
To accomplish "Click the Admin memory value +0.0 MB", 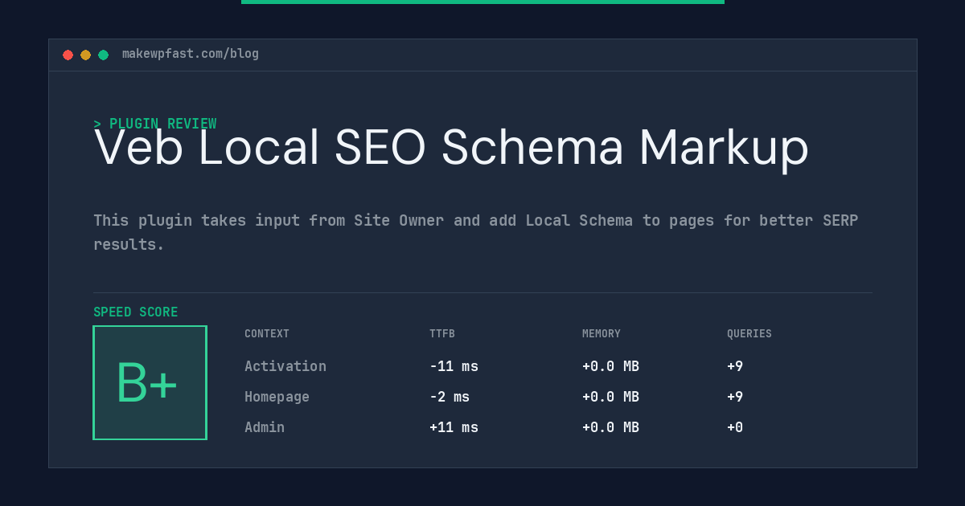I will pos(610,427).
